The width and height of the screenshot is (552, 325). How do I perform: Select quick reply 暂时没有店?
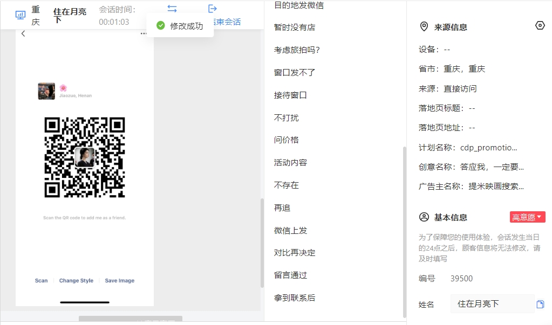pos(294,27)
